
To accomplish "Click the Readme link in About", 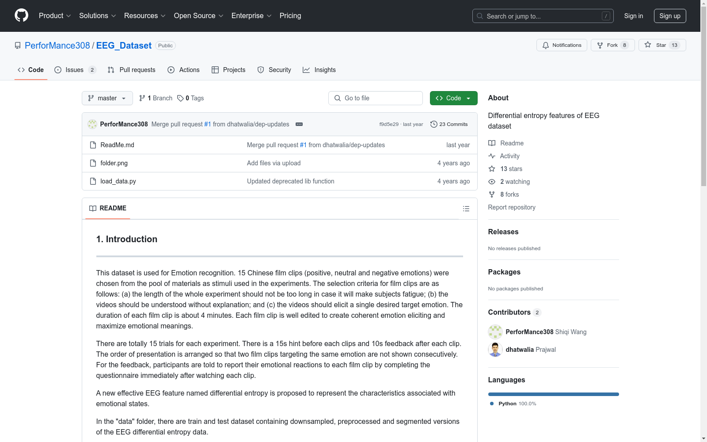I will pos(506,143).
